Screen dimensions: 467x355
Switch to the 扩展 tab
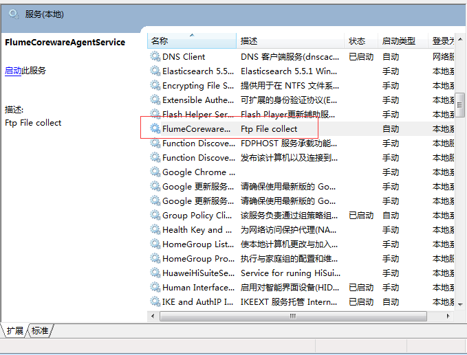pyautogui.click(x=15, y=330)
